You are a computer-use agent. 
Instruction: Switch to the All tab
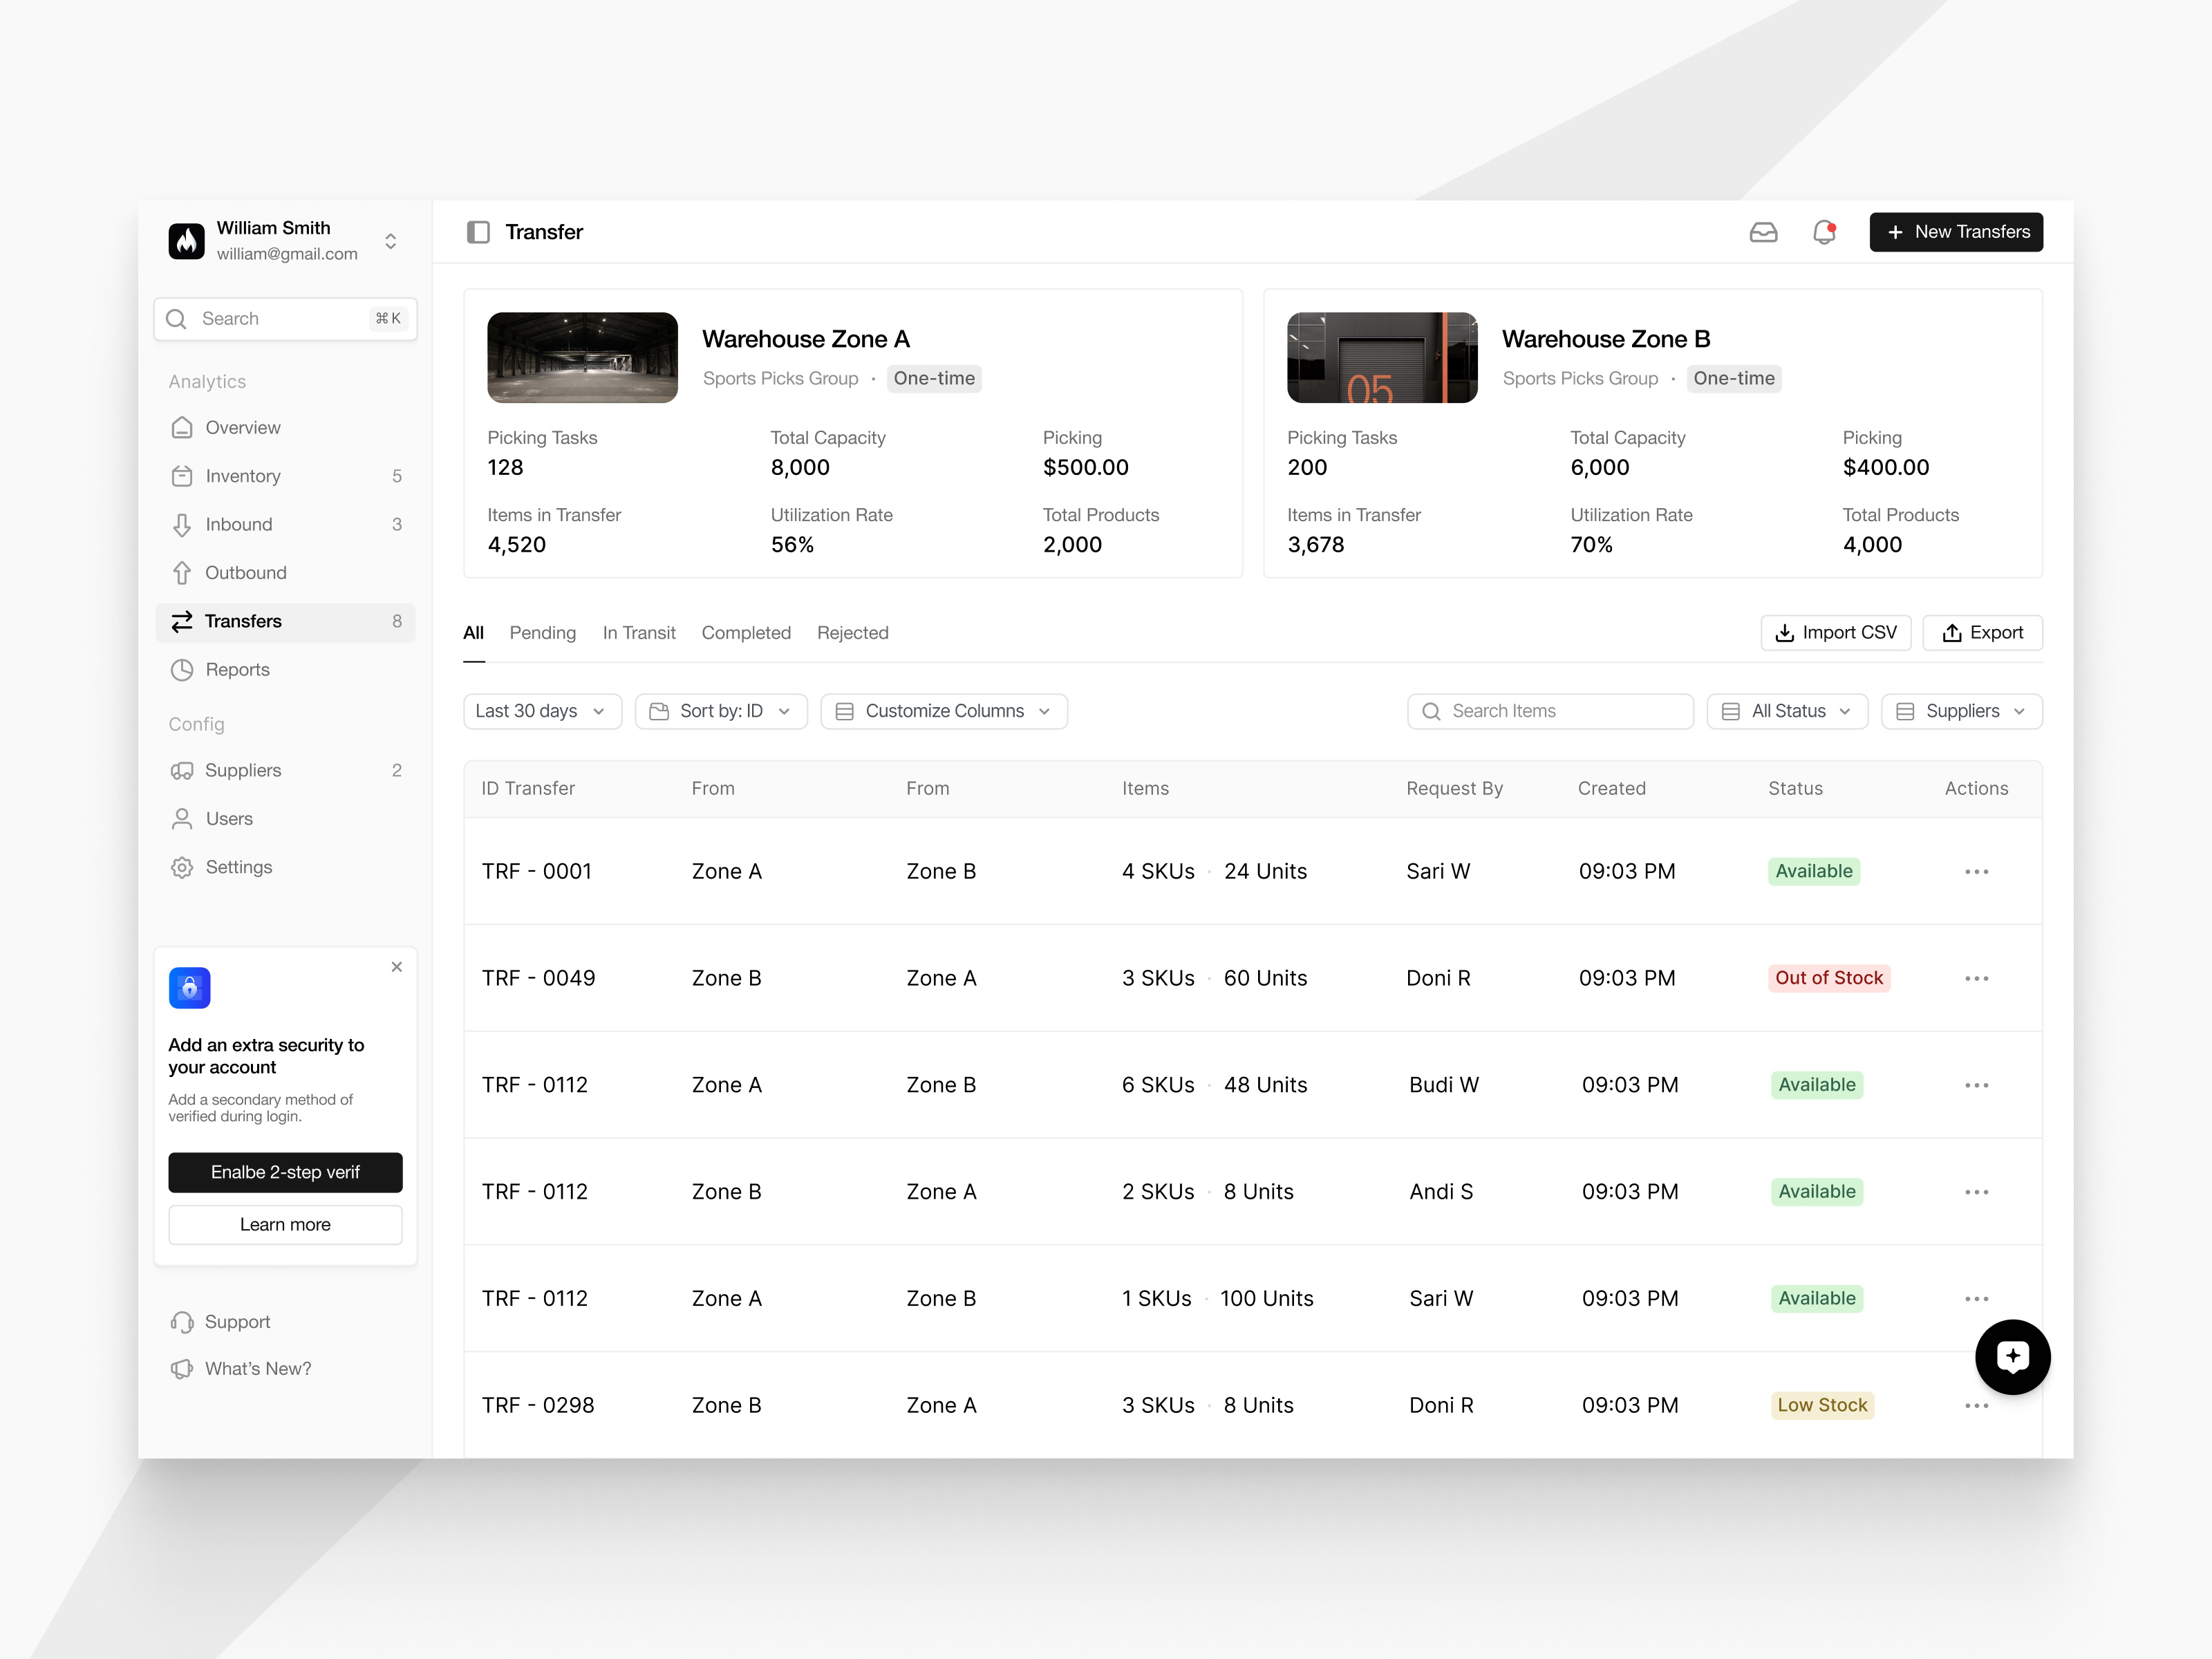point(474,633)
